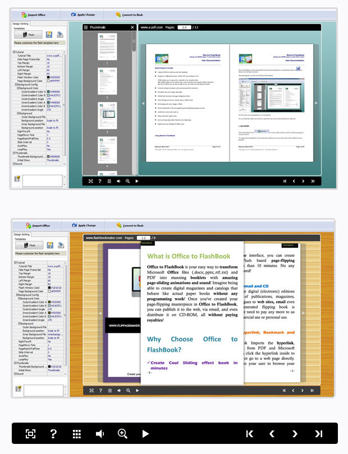Collapse Tutorial group in upper window

tap(14, 52)
